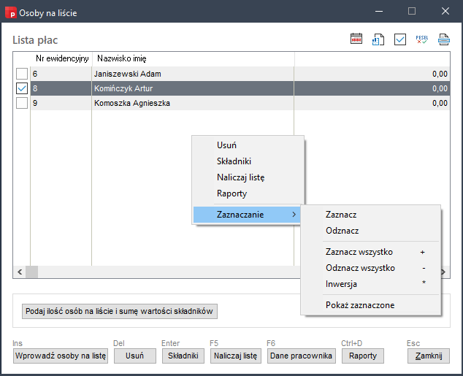Tick the checkbox for Komoszka Agnieszka
The image size is (463, 376).
tap(22, 103)
